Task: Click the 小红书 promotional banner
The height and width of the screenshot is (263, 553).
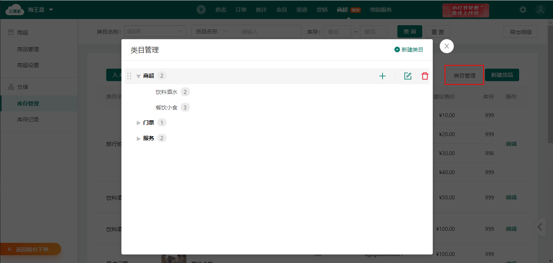Action: [465, 10]
